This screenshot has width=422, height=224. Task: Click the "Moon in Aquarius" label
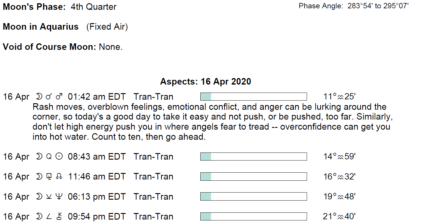pyautogui.click(x=41, y=27)
